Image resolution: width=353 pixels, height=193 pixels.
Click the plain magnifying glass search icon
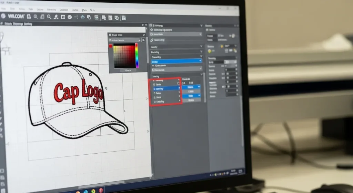point(49,17)
